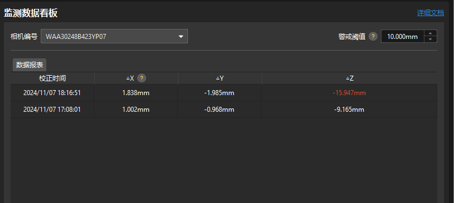Decrease 警戒阈值 with down arrow
Viewport: 454px width, 203px height.
431,39
